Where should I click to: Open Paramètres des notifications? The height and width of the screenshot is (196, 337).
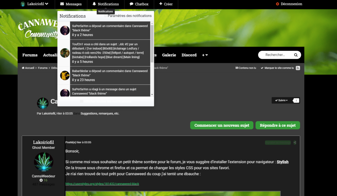[129, 16]
